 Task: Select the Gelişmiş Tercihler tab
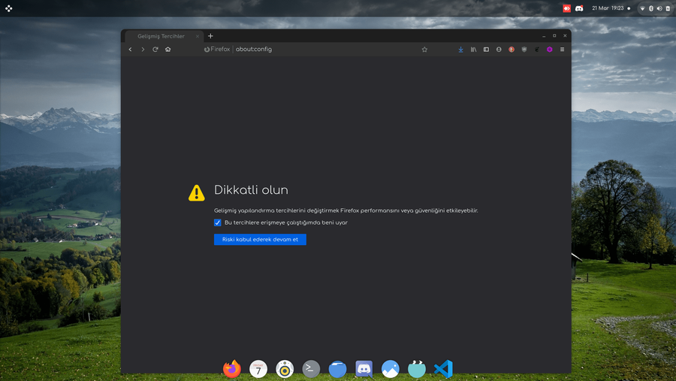(164, 36)
